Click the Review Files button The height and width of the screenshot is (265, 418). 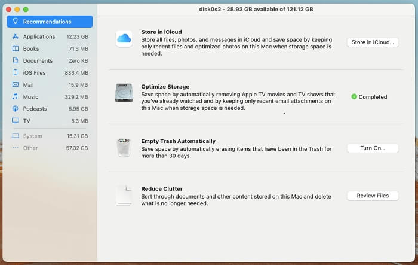[x=373, y=196]
